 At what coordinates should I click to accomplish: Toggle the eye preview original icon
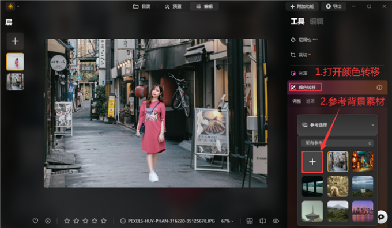[276, 221]
